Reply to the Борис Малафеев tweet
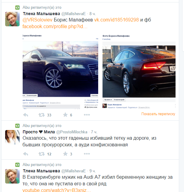This screenshot has height=192, width=184. [x=26, y=115]
